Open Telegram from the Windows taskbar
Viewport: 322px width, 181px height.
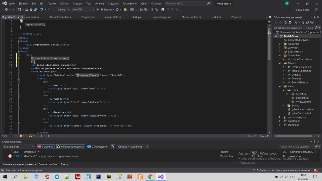(57, 177)
